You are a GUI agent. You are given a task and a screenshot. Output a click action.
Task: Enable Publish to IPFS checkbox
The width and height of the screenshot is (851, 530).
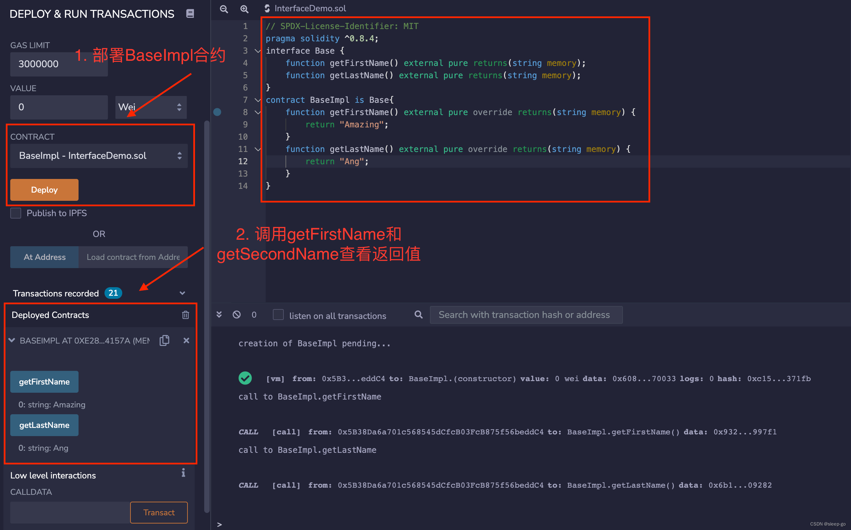(16, 213)
